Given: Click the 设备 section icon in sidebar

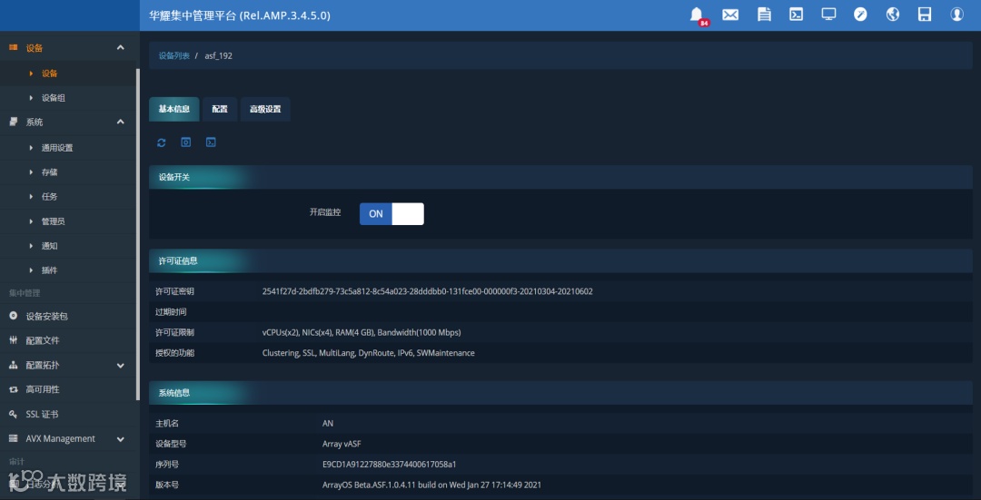Looking at the screenshot, I should click(13, 47).
